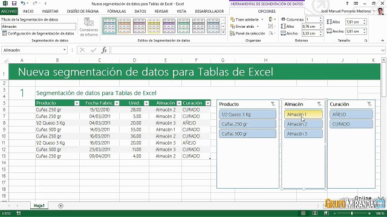Switch to Normal view icon

click(304, 213)
